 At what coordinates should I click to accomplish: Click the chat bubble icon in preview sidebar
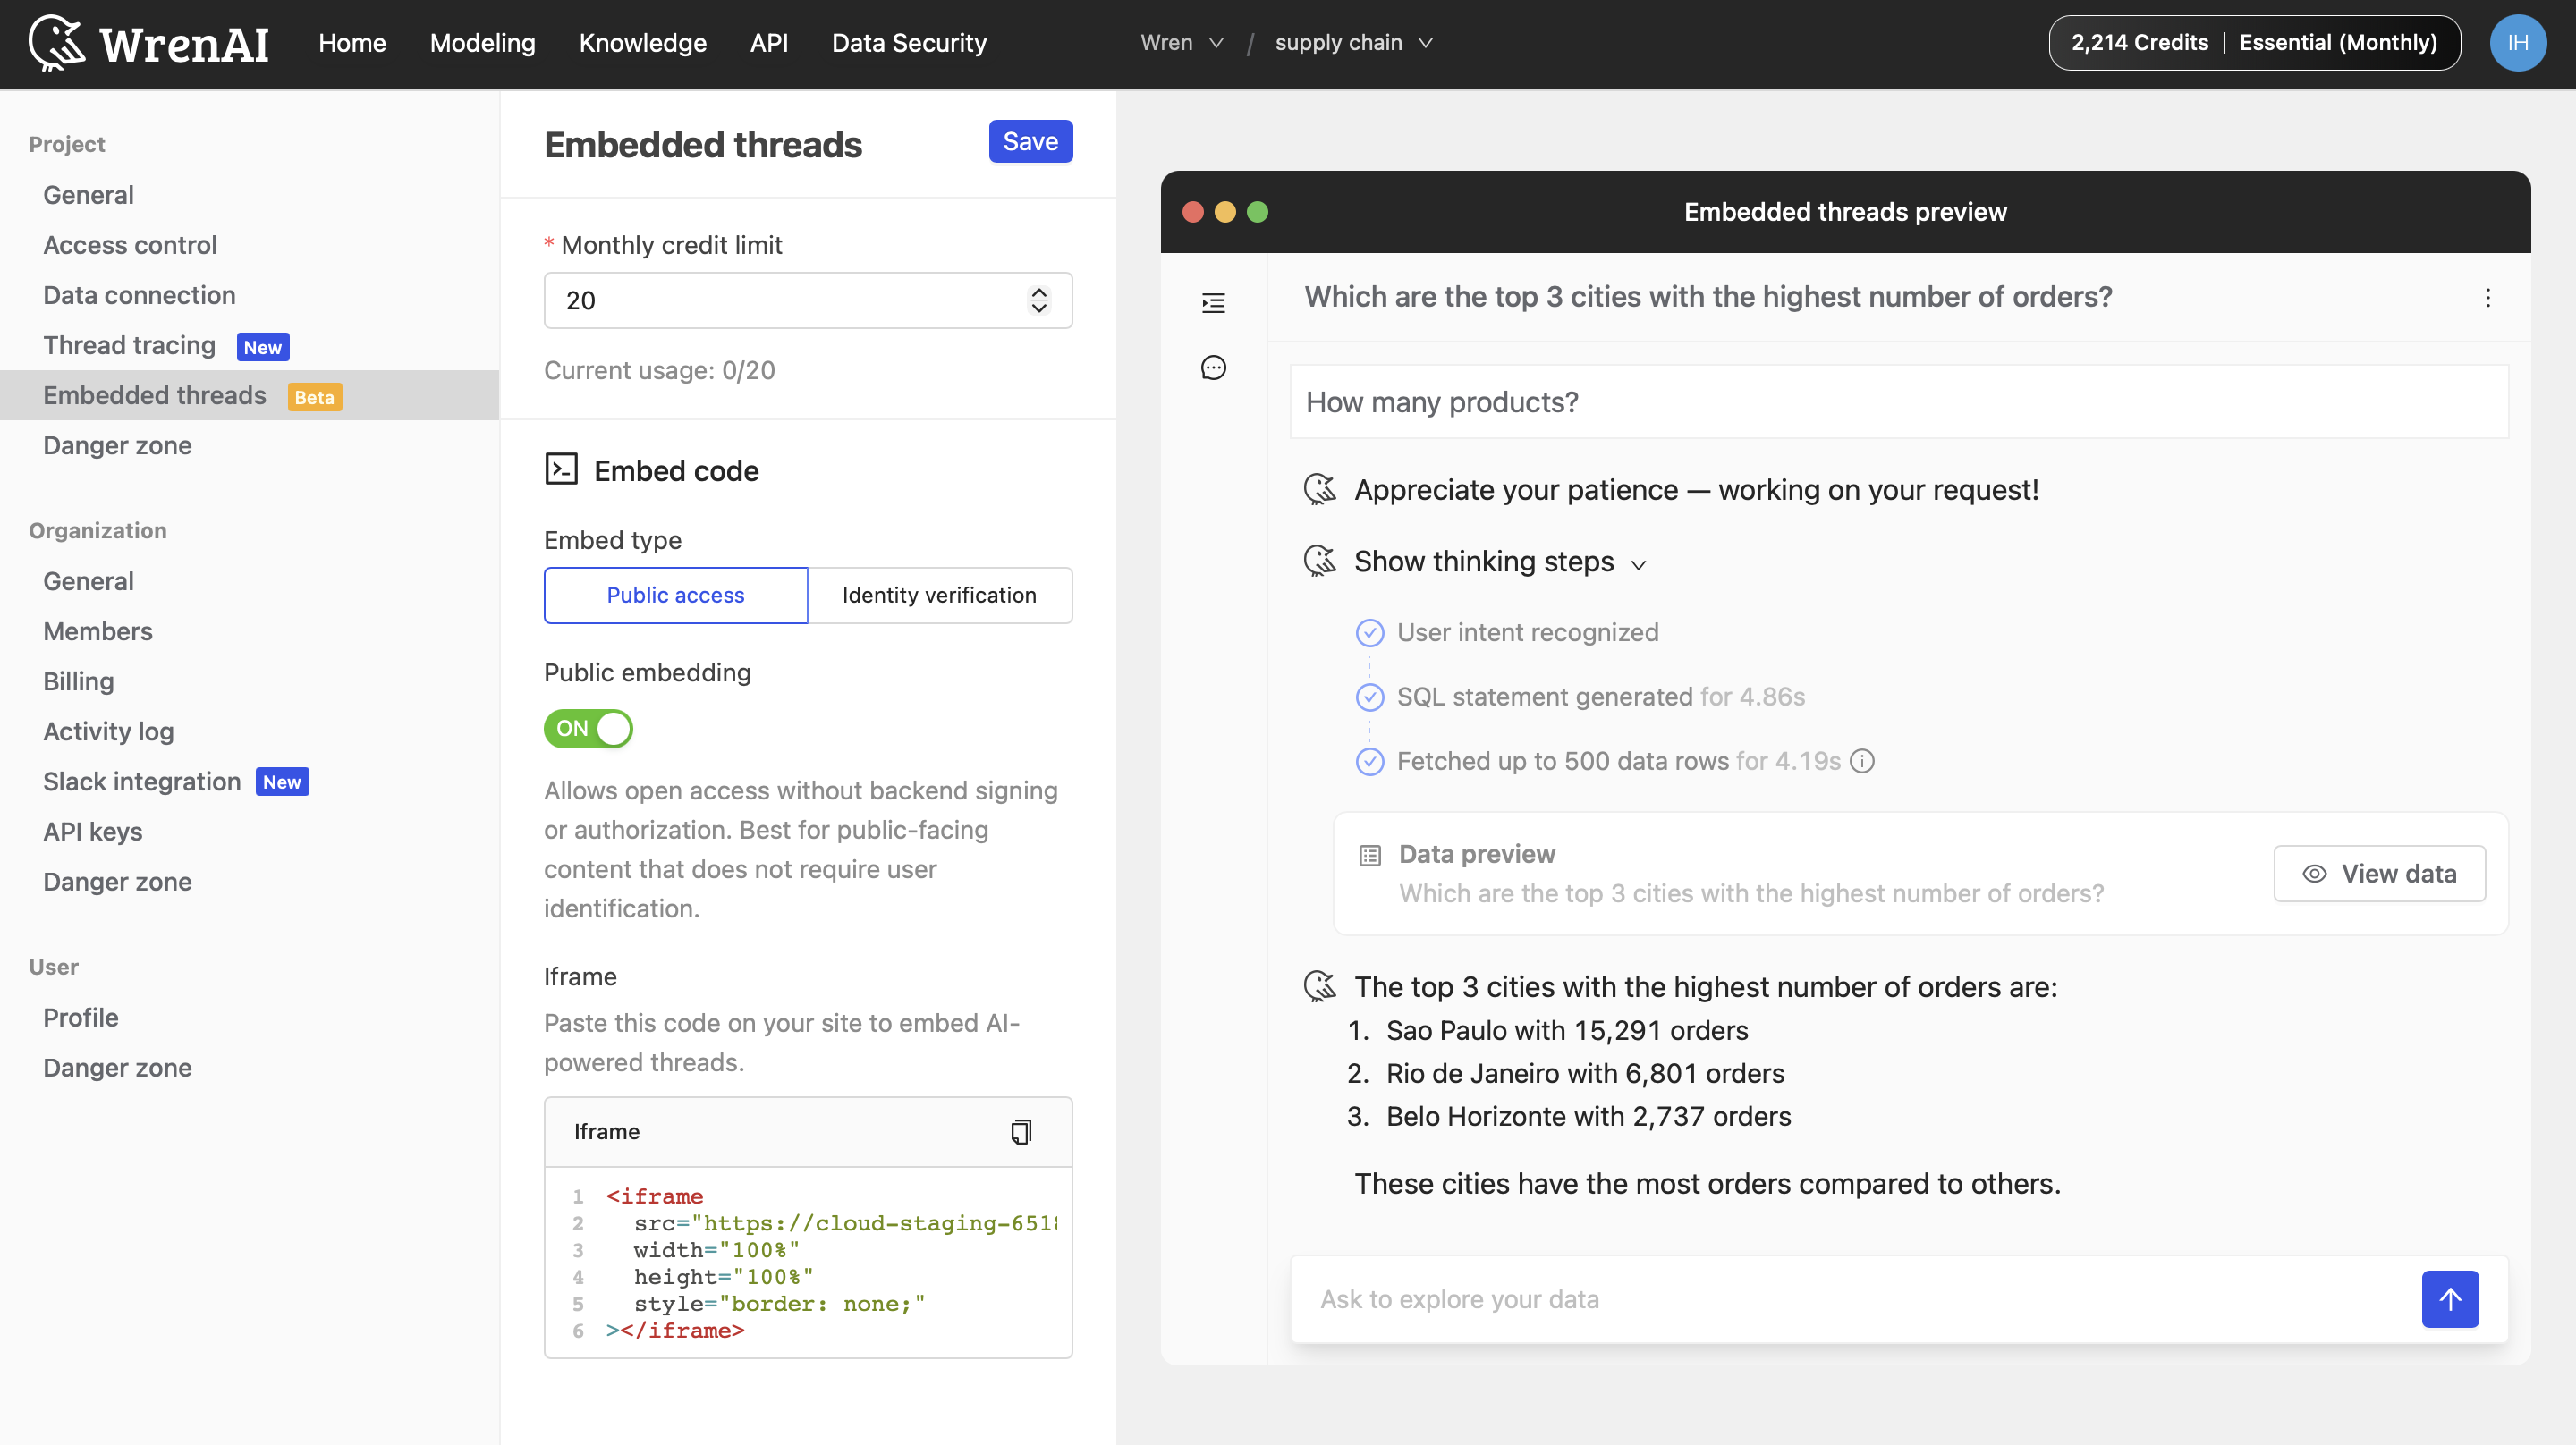click(x=1213, y=367)
